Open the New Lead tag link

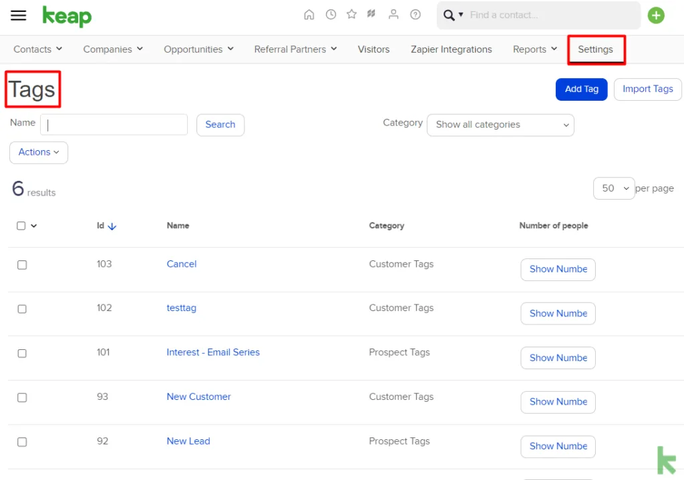coord(188,441)
